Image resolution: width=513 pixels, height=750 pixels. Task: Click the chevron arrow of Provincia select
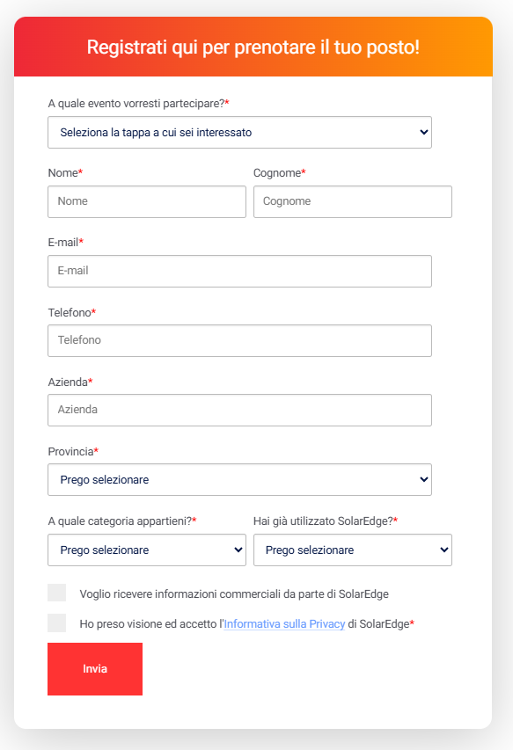(423, 479)
